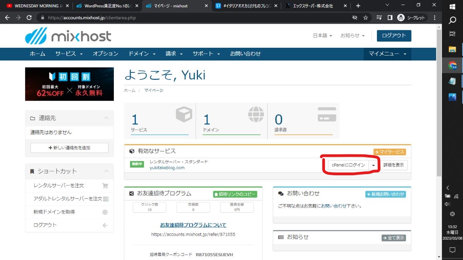Open the マイメニュー dropdown
The width and height of the screenshot is (463, 260).
387,54
